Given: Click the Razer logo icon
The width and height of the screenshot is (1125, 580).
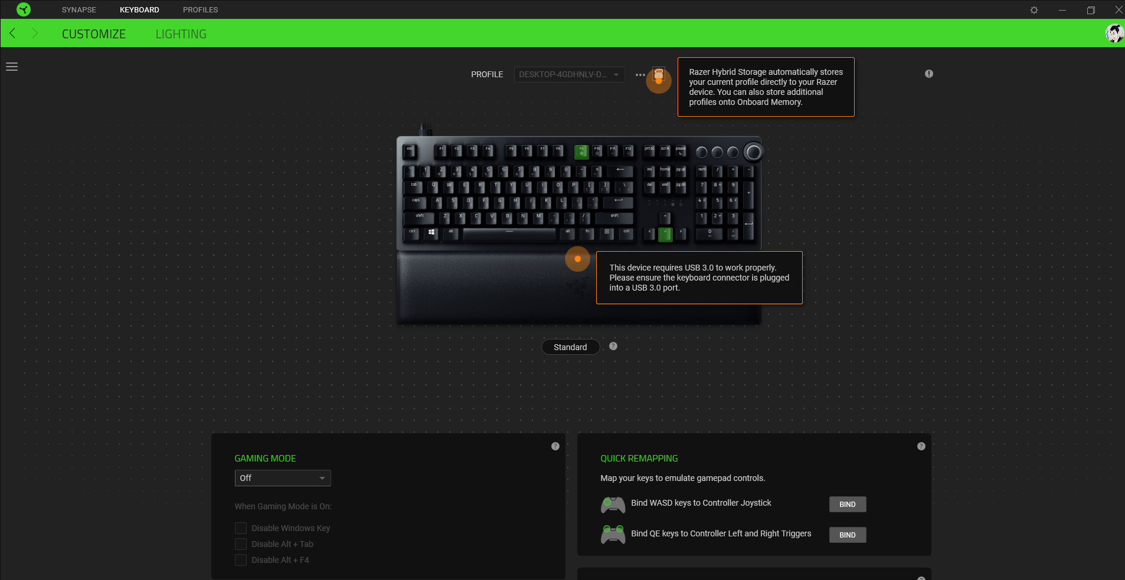Looking at the screenshot, I should pyautogui.click(x=24, y=9).
